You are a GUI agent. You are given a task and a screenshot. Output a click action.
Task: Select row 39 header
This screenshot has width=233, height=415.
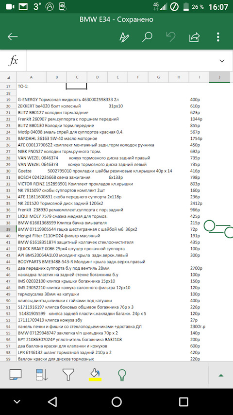click(8, 229)
